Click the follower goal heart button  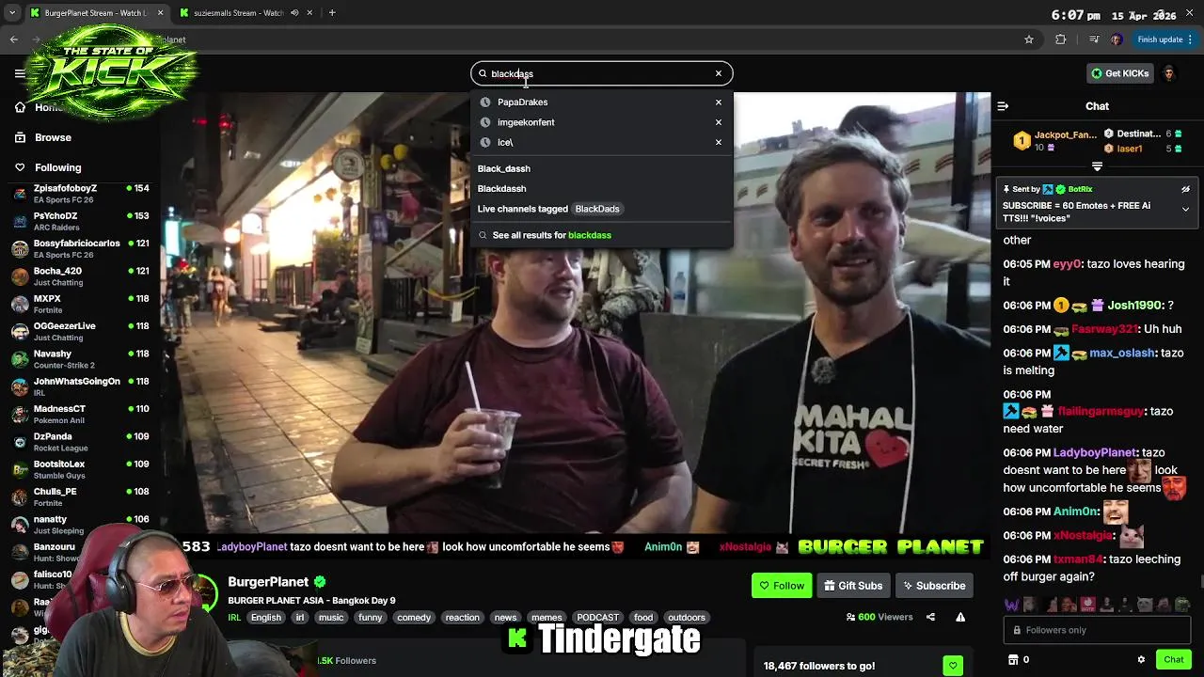(x=953, y=666)
